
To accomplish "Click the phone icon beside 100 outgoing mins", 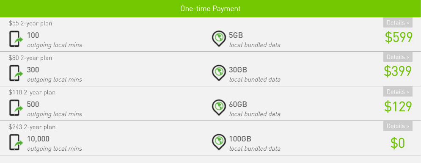I will tap(16, 39).
